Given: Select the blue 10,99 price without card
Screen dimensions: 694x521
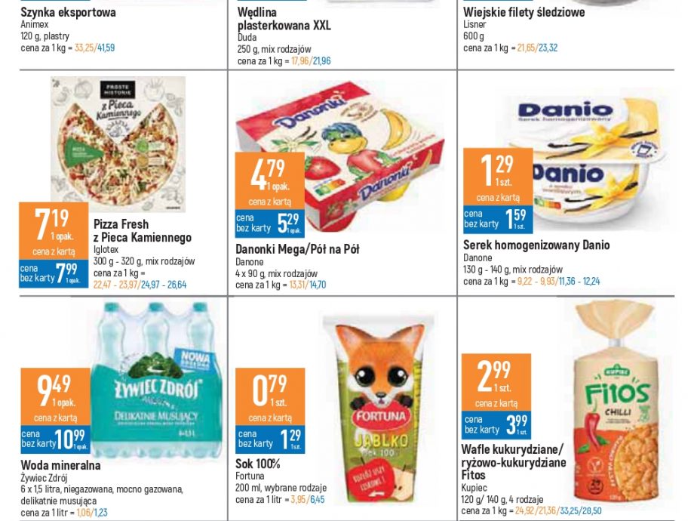Looking at the screenshot, I should [x=55, y=439].
